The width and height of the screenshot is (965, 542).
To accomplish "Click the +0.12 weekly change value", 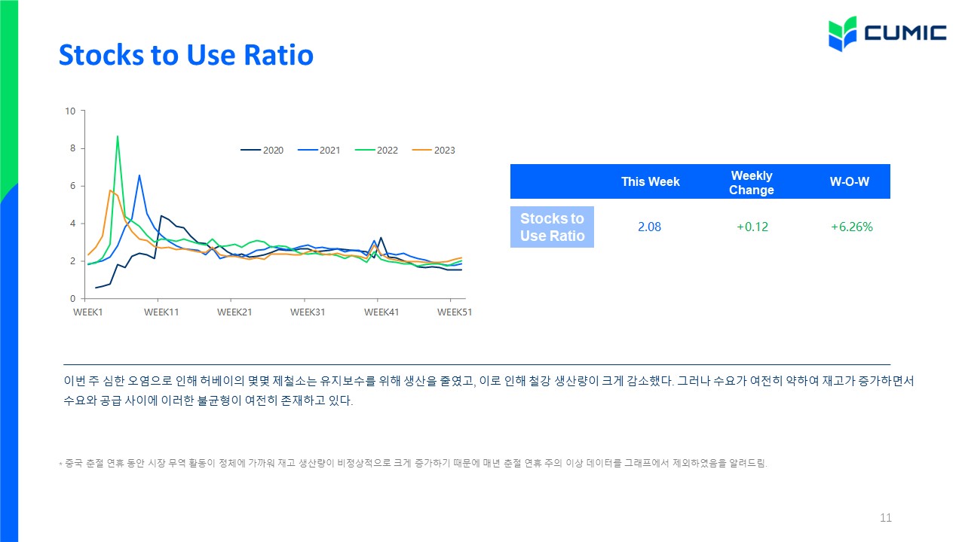I will pos(752,227).
